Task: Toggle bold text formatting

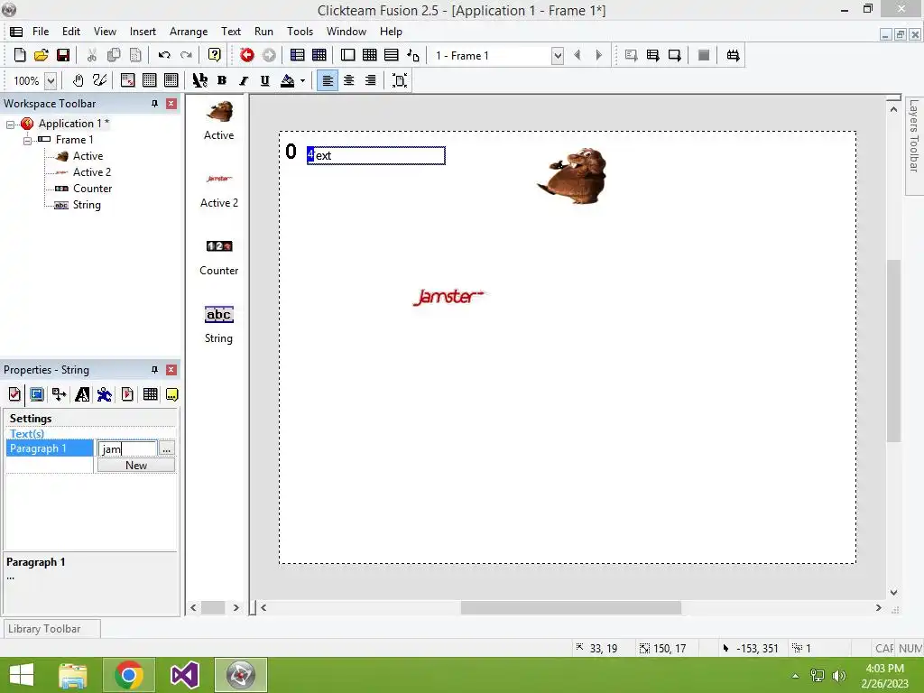Action: pos(222,80)
